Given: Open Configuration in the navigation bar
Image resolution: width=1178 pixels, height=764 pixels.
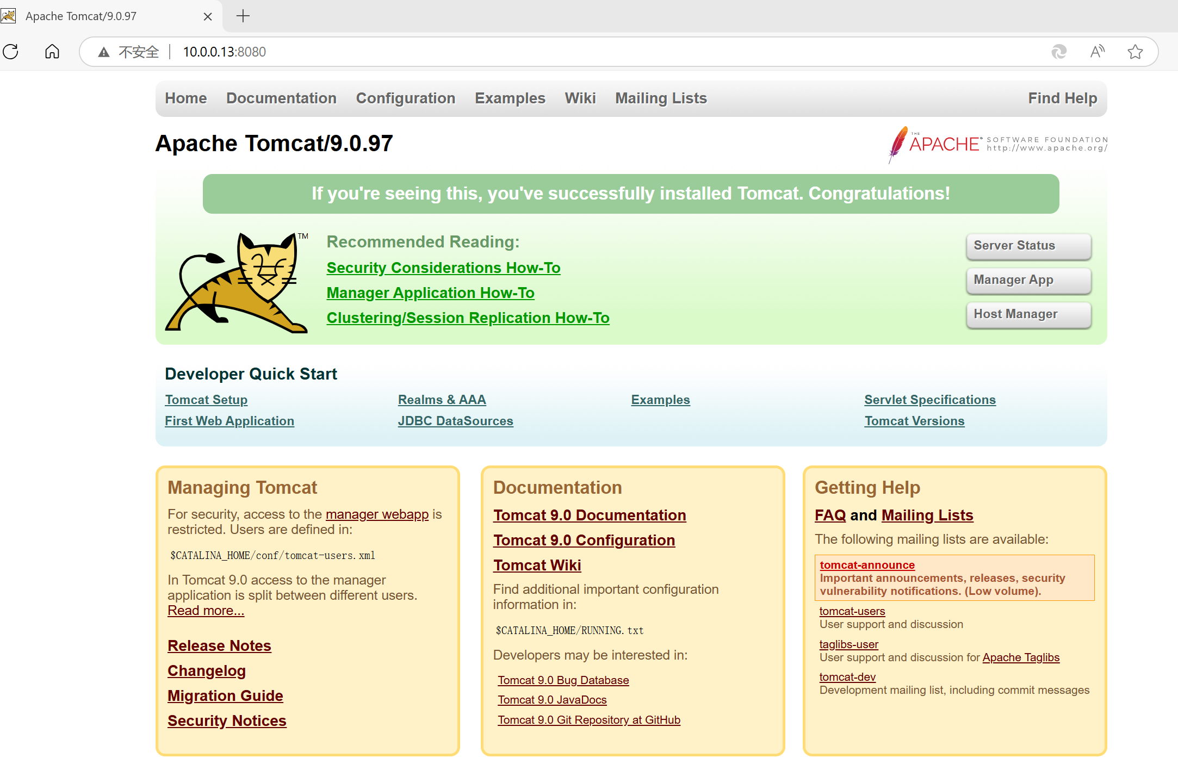Looking at the screenshot, I should [x=406, y=98].
